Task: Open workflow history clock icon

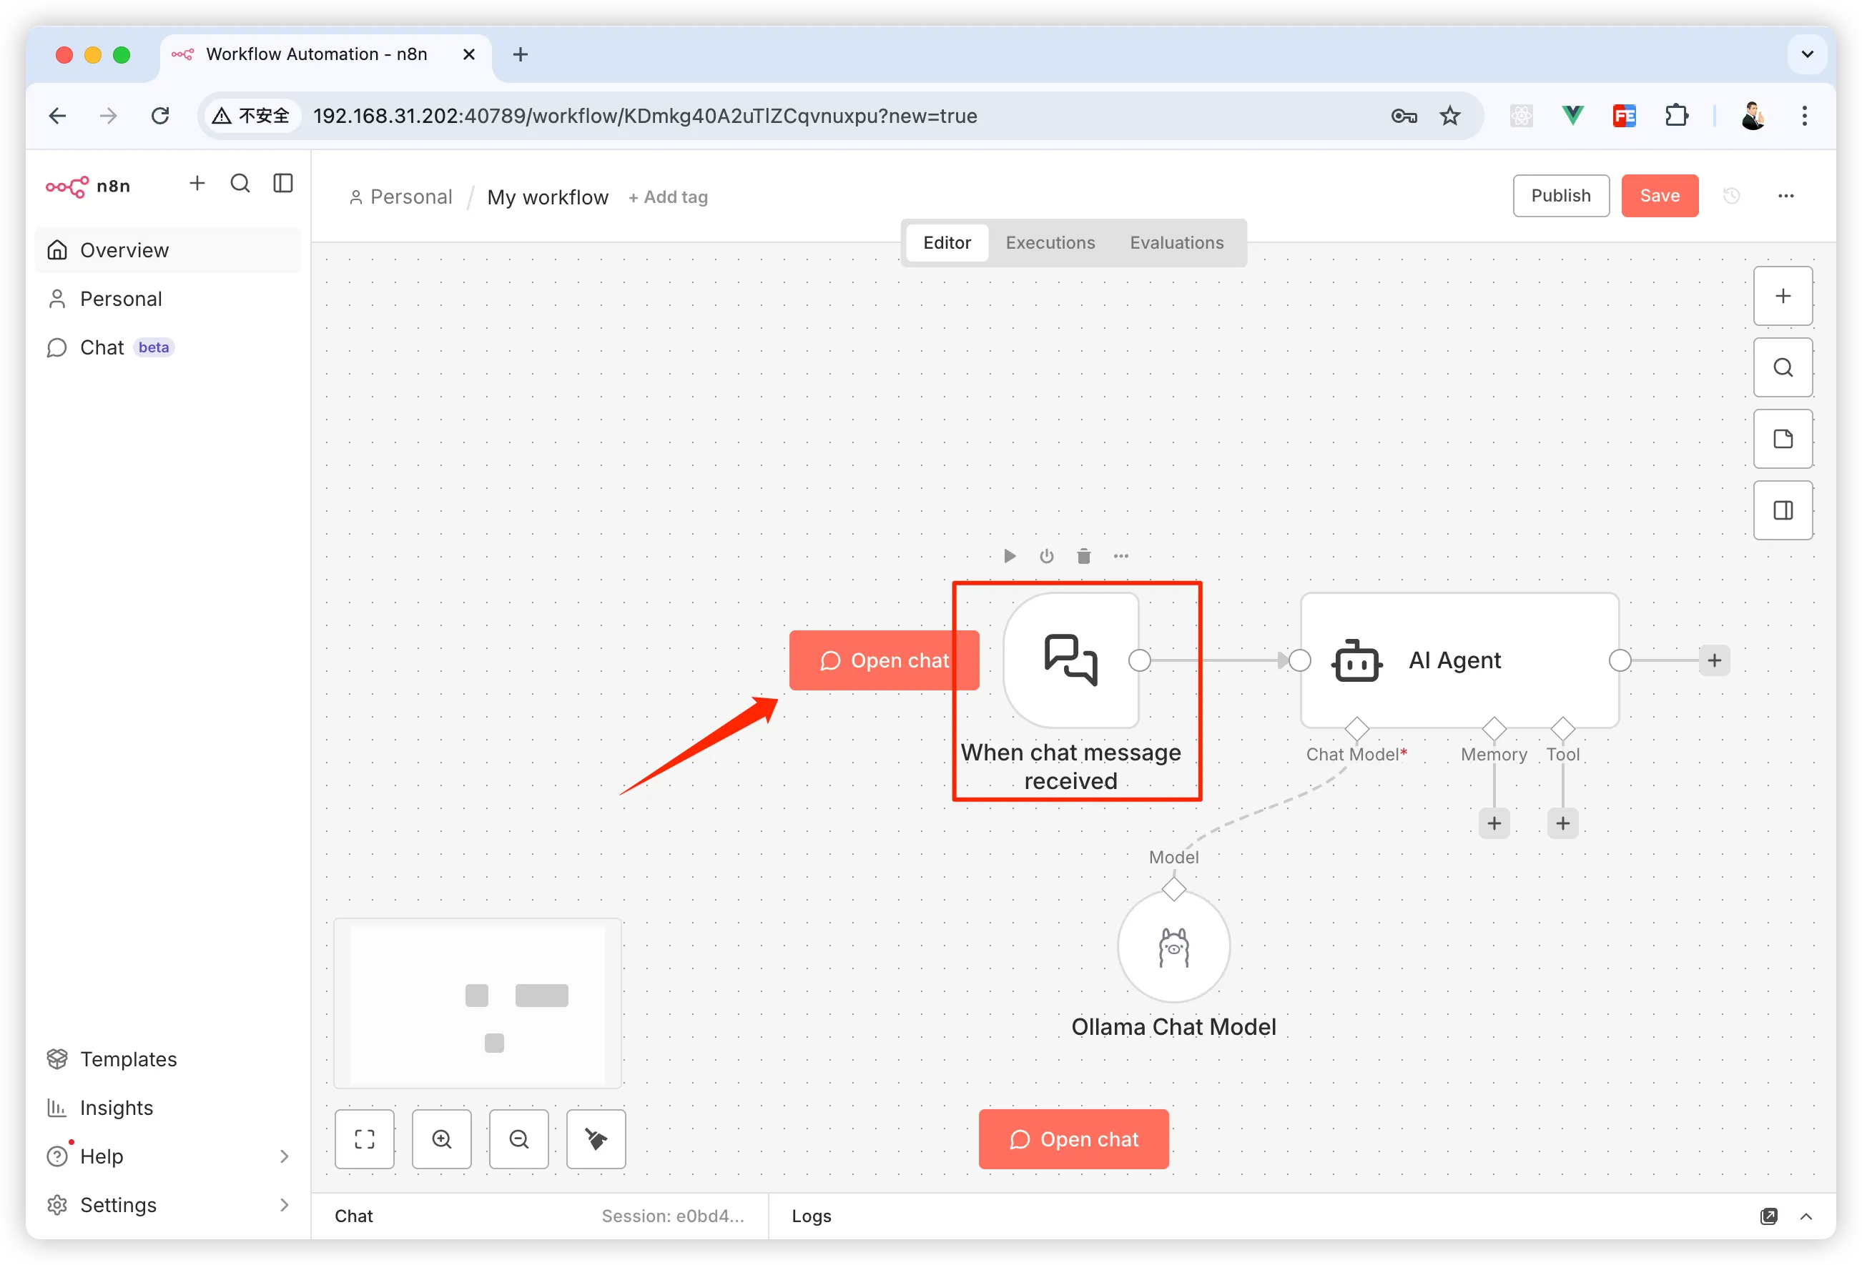Action: click(x=1731, y=195)
